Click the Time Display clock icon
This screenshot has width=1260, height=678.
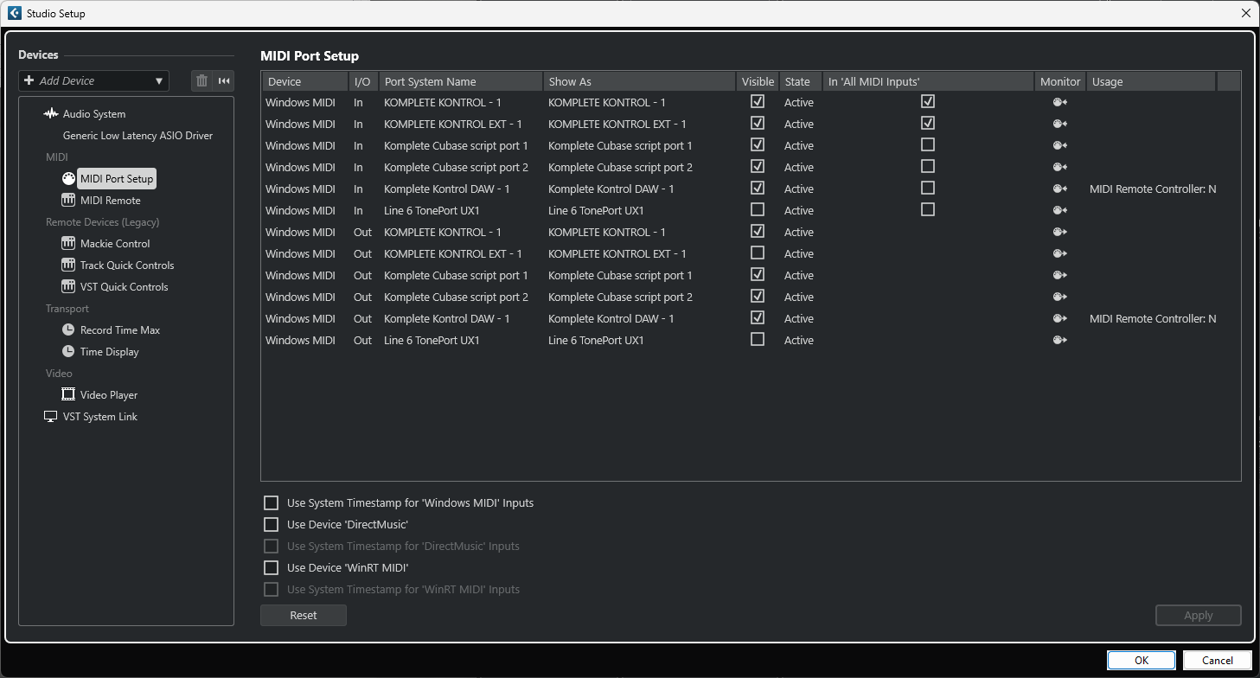click(68, 352)
